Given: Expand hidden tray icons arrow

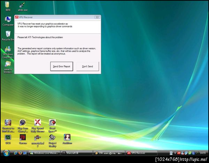Looking at the screenshot, I should click(x=175, y=153).
